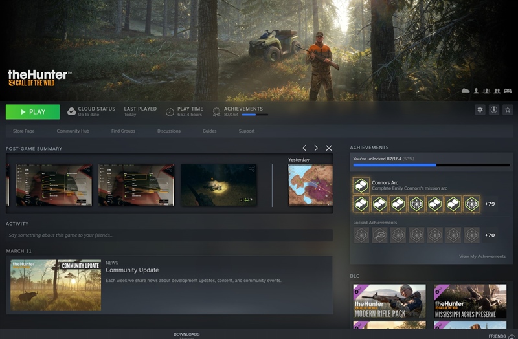Click the co-op two-players feature icon

coord(497,91)
